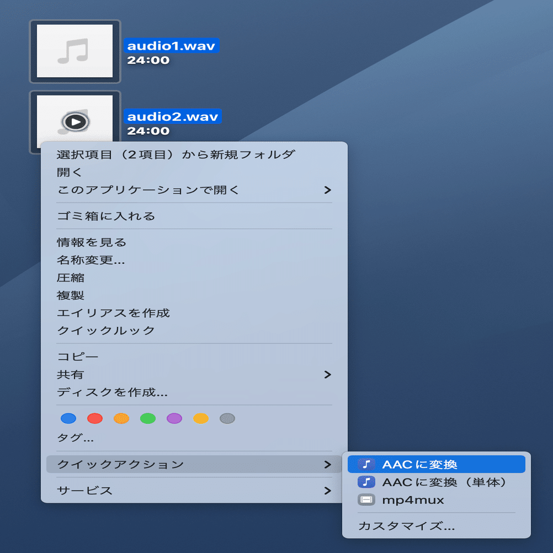Apply the yellow tag color swatch
The width and height of the screenshot is (553, 553).
pyautogui.click(x=200, y=418)
